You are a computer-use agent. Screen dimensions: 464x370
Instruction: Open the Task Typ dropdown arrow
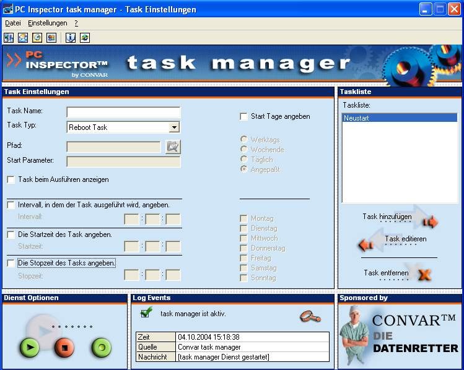pos(174,127)
